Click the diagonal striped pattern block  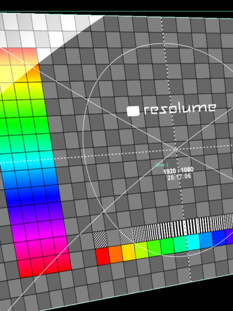click(x=100, y=240)
